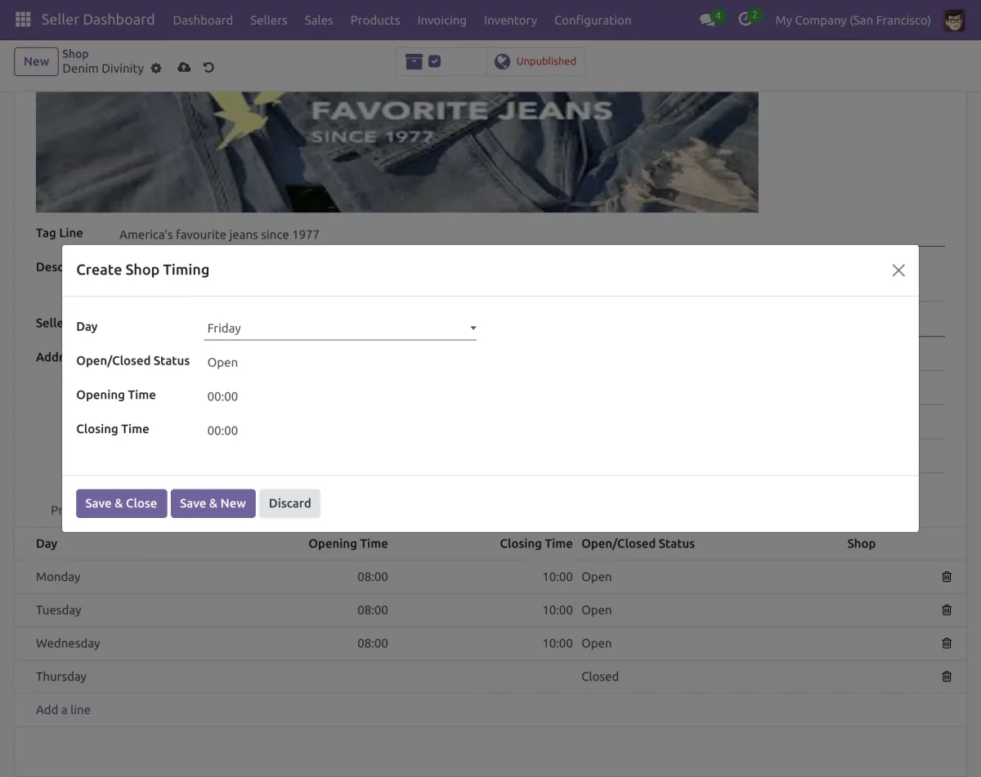Discard changes with the revert arrow icon
Screen dimensions: 981x777
point(208,68)
